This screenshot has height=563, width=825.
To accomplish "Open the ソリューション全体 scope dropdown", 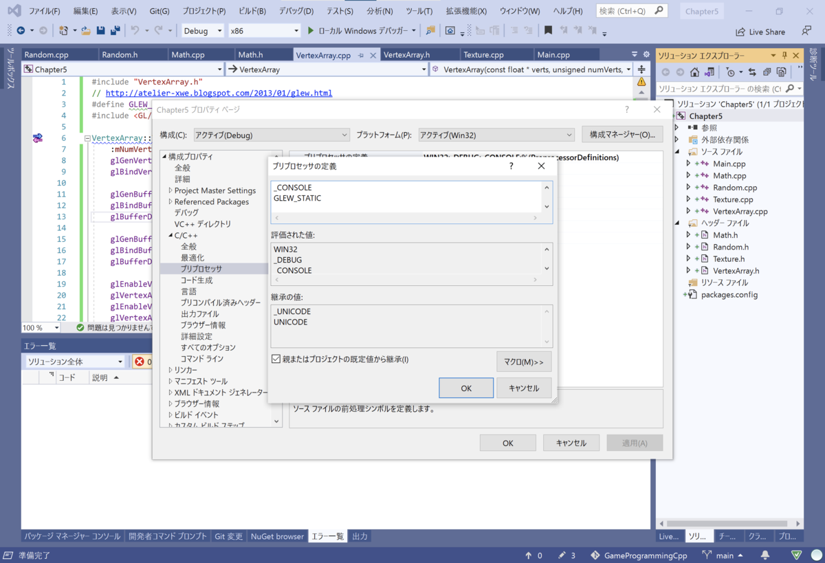I will tap(75, 362).
